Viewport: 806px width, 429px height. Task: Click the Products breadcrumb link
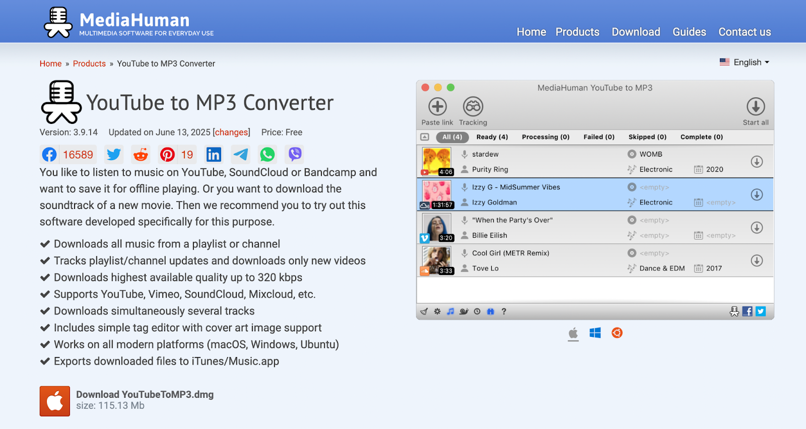click(x=89, y=63)
